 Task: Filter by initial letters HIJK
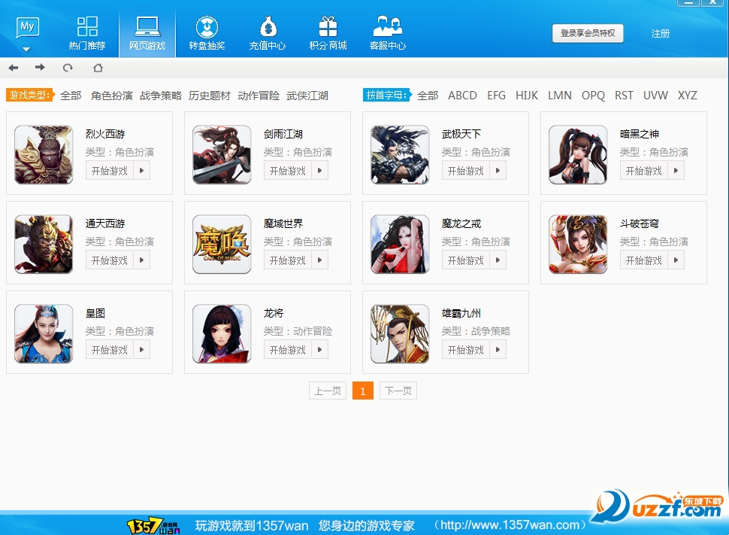point(527,96)
